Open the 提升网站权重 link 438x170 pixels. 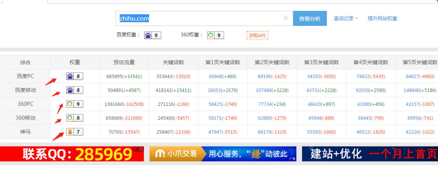tap(382, 19)
